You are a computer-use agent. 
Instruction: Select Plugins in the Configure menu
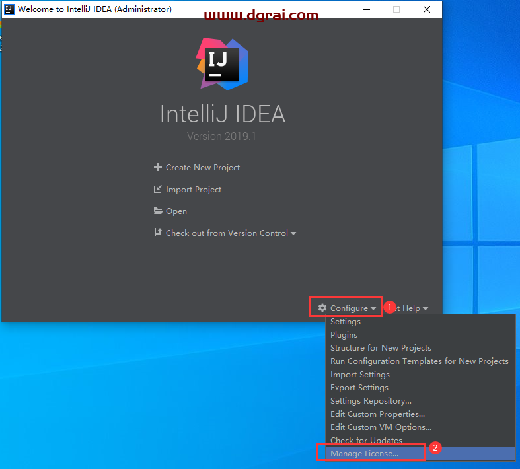point(420,335)
